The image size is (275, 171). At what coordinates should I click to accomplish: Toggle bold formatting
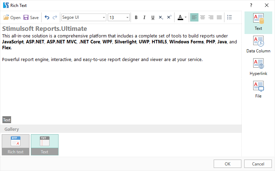pyautogui.click(x=136, y=17)
